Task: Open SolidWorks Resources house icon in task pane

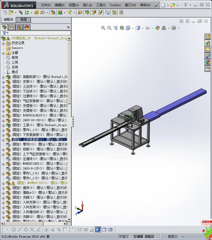Action: click(x=208, y=36)
